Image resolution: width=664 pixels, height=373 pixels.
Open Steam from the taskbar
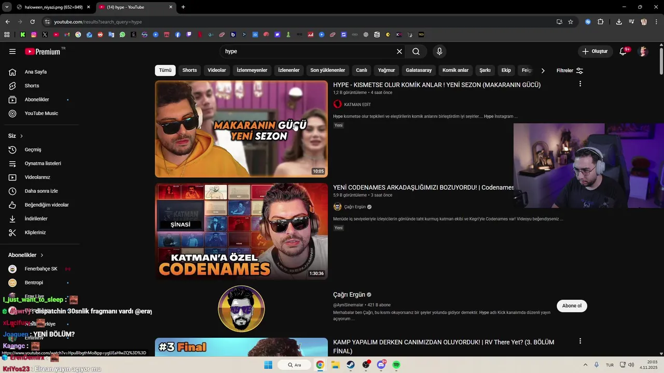click(351, 365)
